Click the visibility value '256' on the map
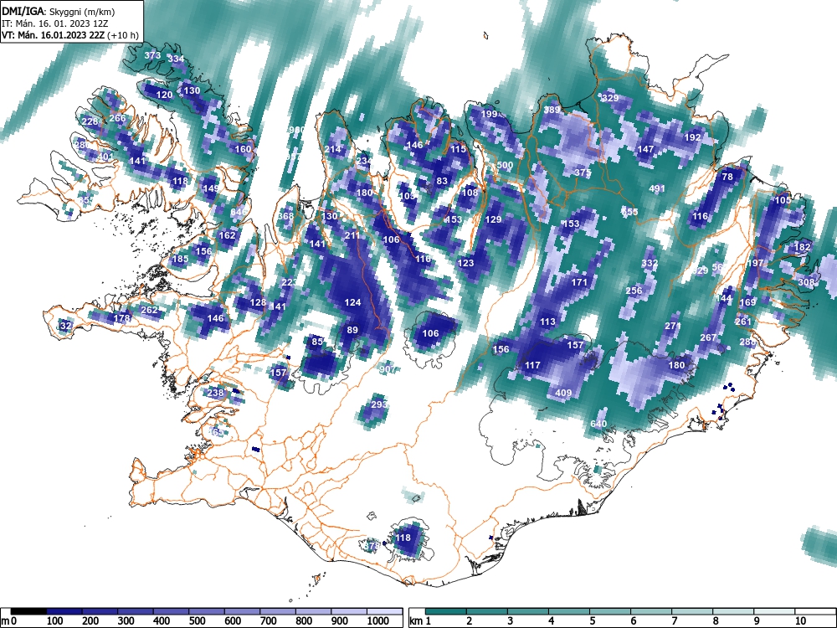 click(x=634, y=291)
